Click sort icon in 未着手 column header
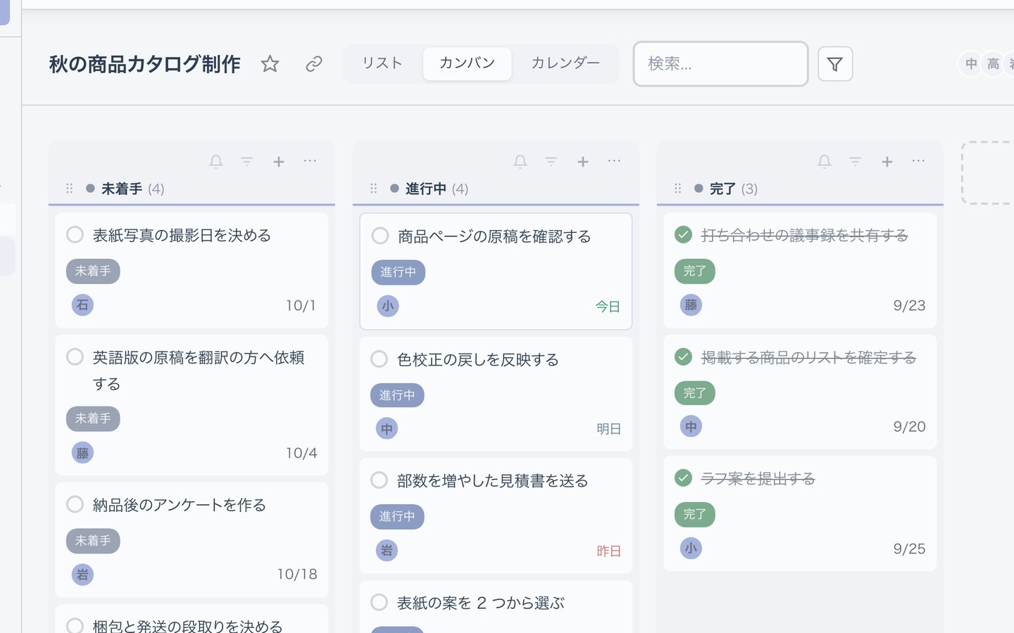The image size is (1014, 633). coord(246,162)
